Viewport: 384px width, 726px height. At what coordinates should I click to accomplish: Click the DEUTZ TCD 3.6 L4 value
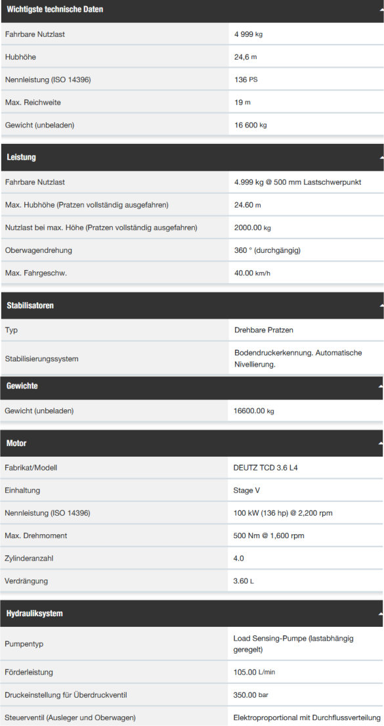click(266, 468)
